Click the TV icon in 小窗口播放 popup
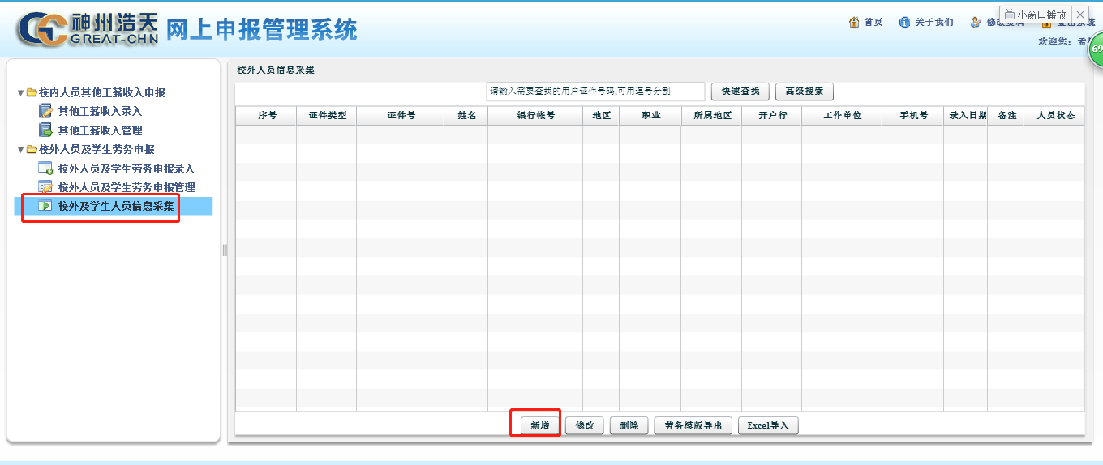Screen dimensions: 1103x465 tap(1010, 15)
